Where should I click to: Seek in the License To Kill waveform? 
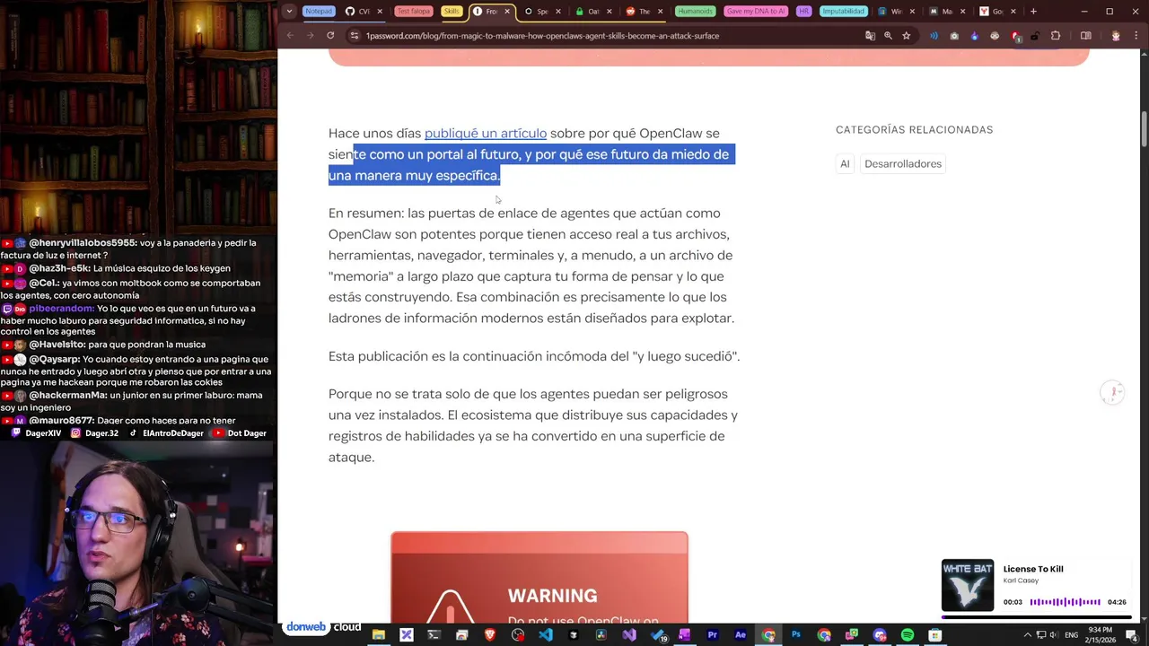click(x=1066, y=602)
